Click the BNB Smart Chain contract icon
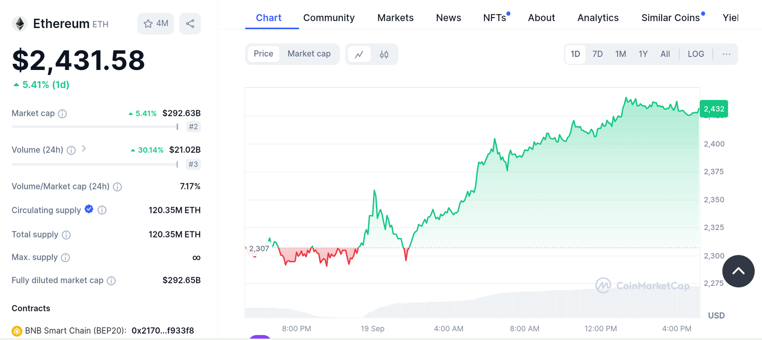The height and width of the screenshot is (340, 762). pos(17,331)
